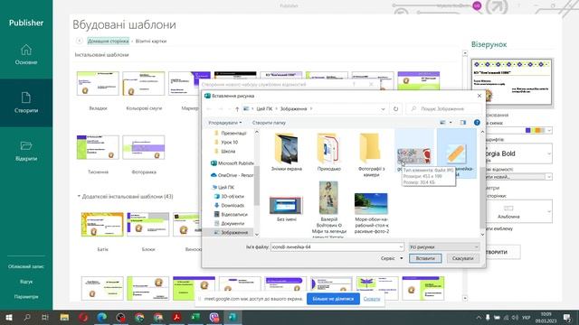This screenshot has height=325, width=579.
Task: Stop sharing with Більше не ділитися
Action: tap(333, 299)
